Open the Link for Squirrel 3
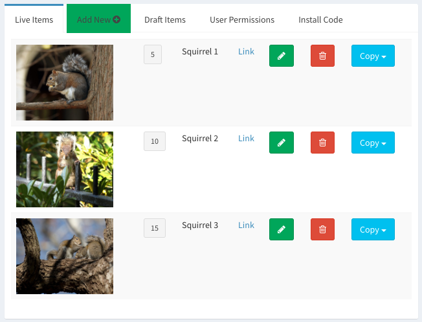422x322 pixels. (x=246, y=225)
